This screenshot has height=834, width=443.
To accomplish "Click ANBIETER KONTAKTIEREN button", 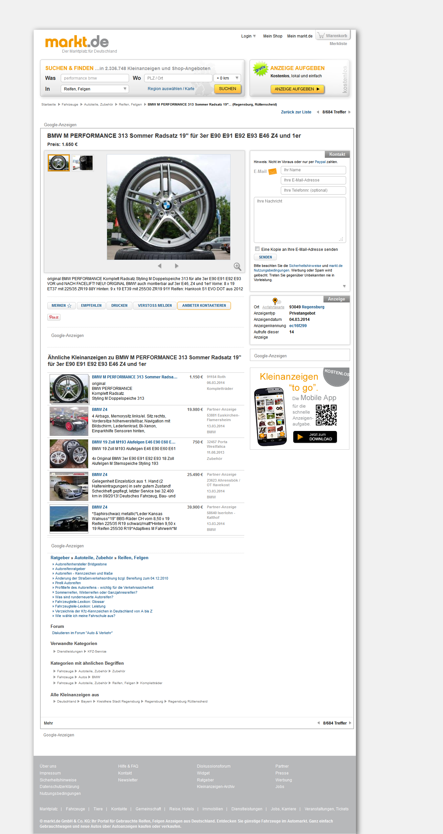I will click(204, 306).
